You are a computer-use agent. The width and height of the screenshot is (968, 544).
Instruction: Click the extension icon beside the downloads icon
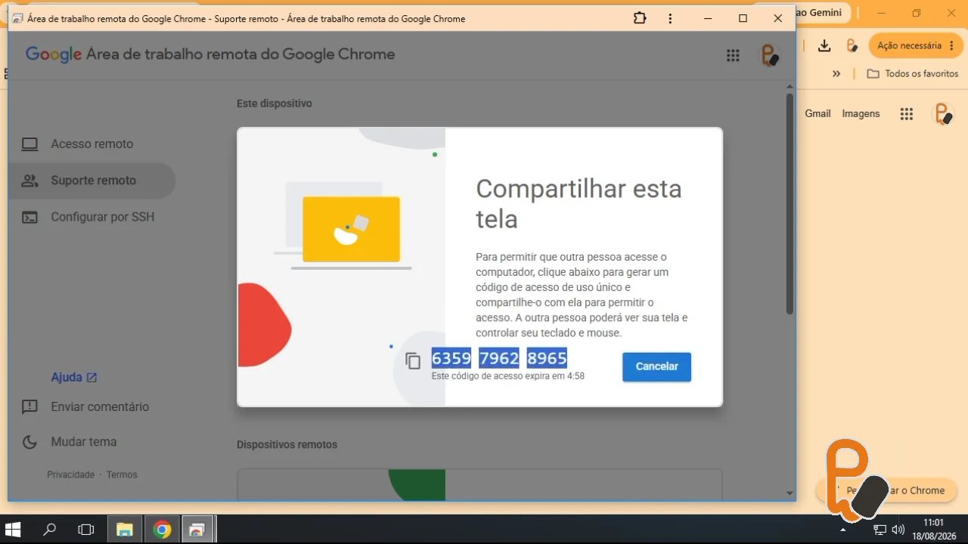click(x=852, y=45)
